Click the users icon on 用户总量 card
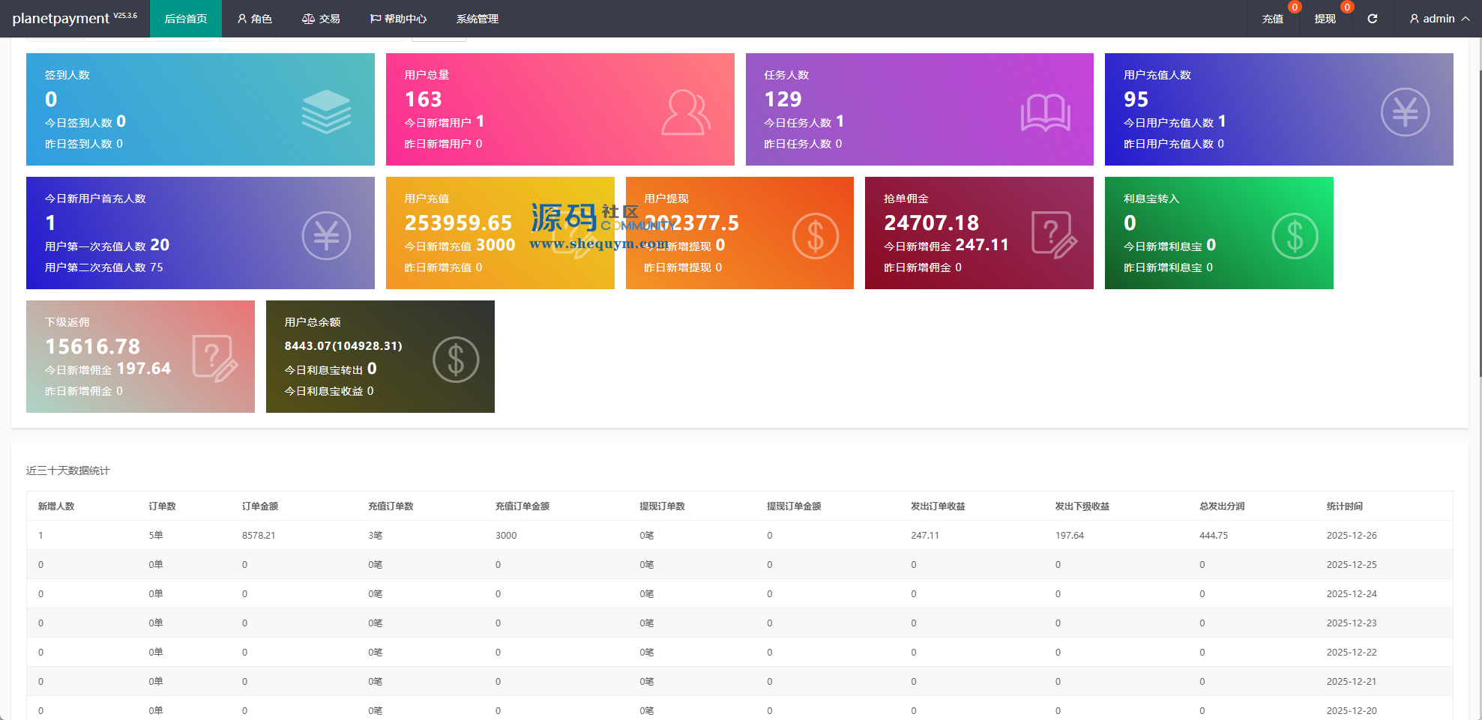This screenshot has width=1482, height=720. pos(685,112)
